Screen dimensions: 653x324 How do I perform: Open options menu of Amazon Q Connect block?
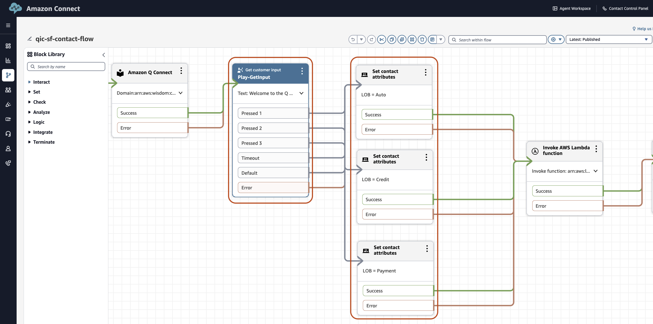(x=181, y=71)
